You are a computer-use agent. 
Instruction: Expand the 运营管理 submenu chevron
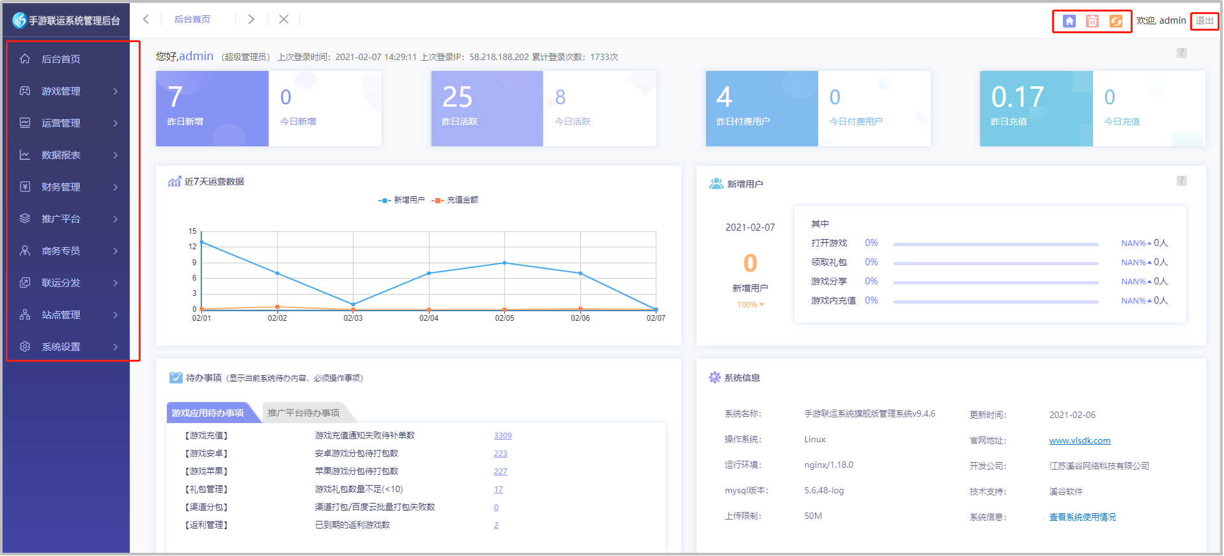tap(116, 123)
